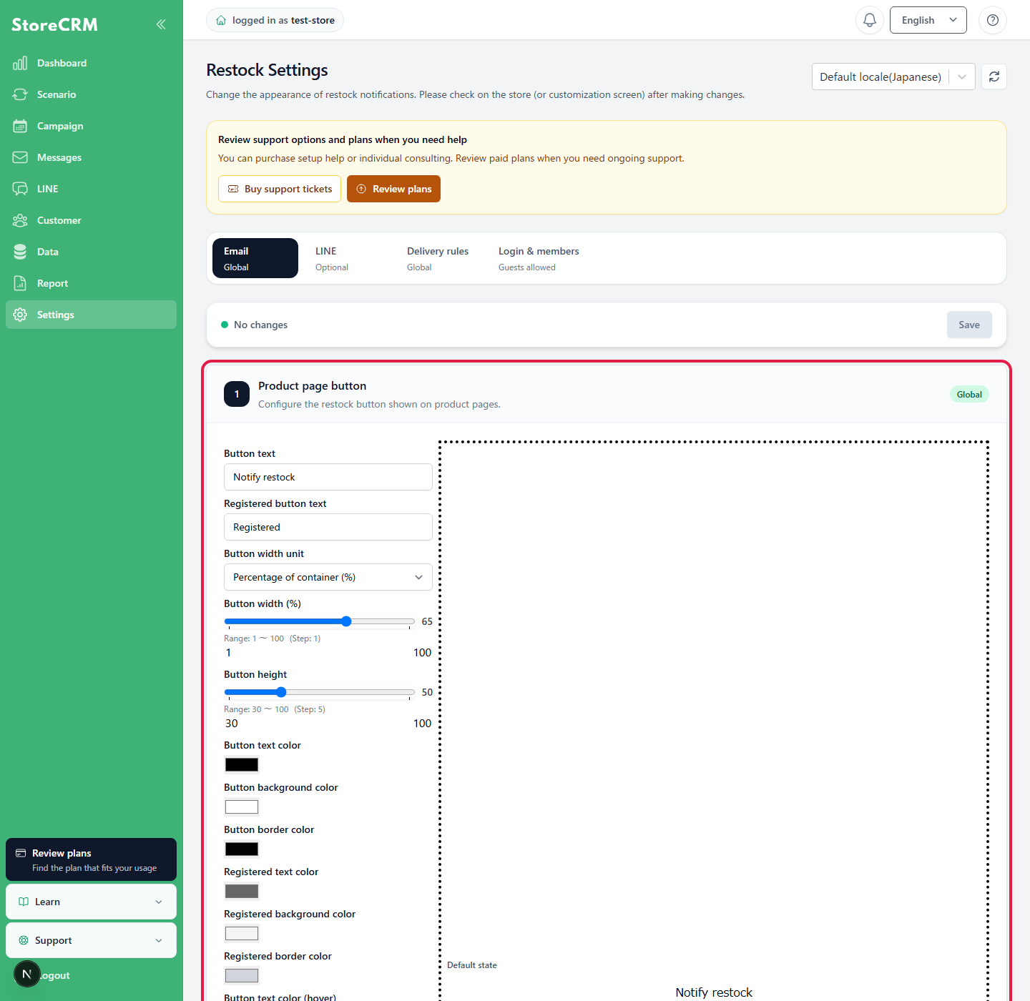
Task: Click the lifebuoy icon on Support
Action: [24, 940]
